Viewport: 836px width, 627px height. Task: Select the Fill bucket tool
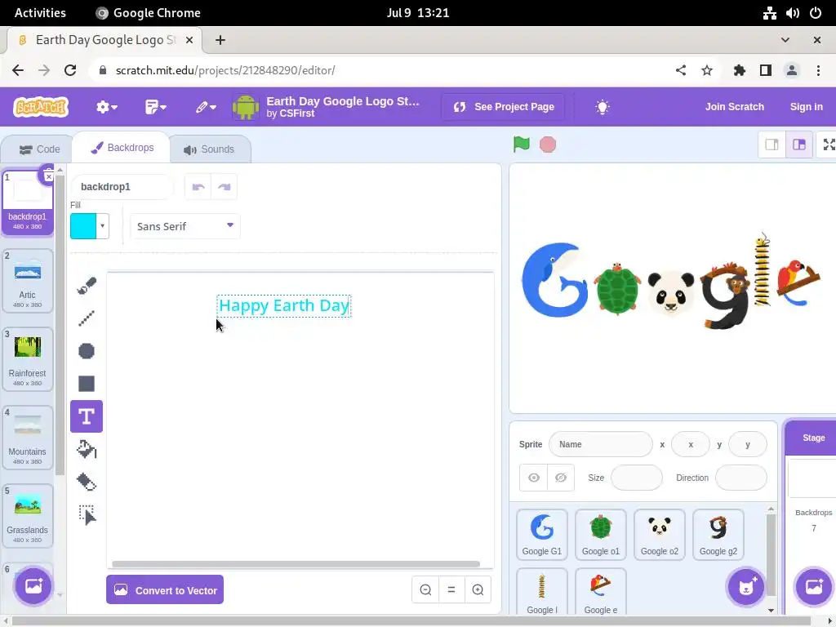(x=87, y=450)
